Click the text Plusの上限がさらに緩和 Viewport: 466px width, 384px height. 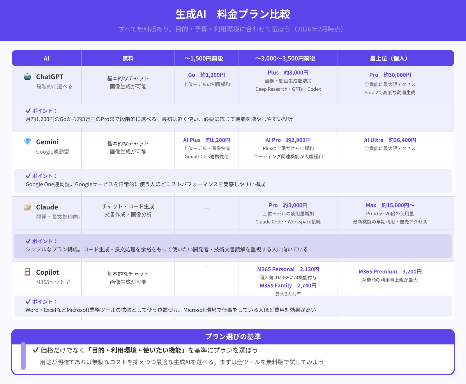tap(288, 148)
